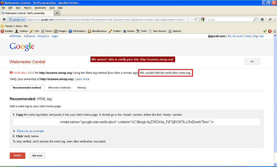
Task: Select the Webmaster Central browser tab
Action: coord(27,13)
